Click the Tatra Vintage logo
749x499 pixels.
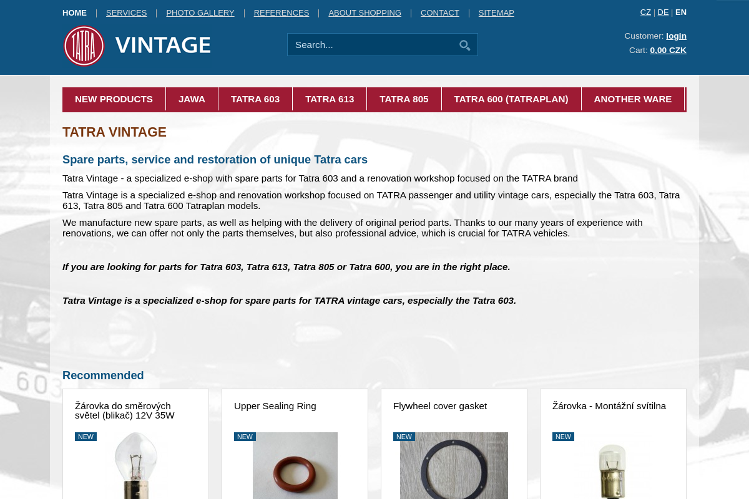[137, 46]
